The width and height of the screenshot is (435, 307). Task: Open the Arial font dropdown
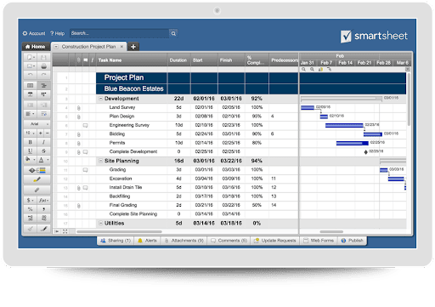click(x=37, y=124)
